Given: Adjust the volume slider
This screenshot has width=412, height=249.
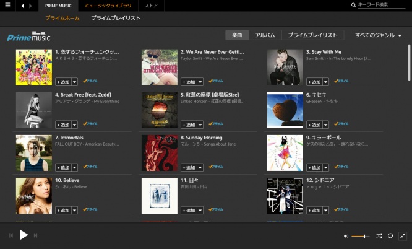Looking at the screenshot, I should [x=360, y=236].
